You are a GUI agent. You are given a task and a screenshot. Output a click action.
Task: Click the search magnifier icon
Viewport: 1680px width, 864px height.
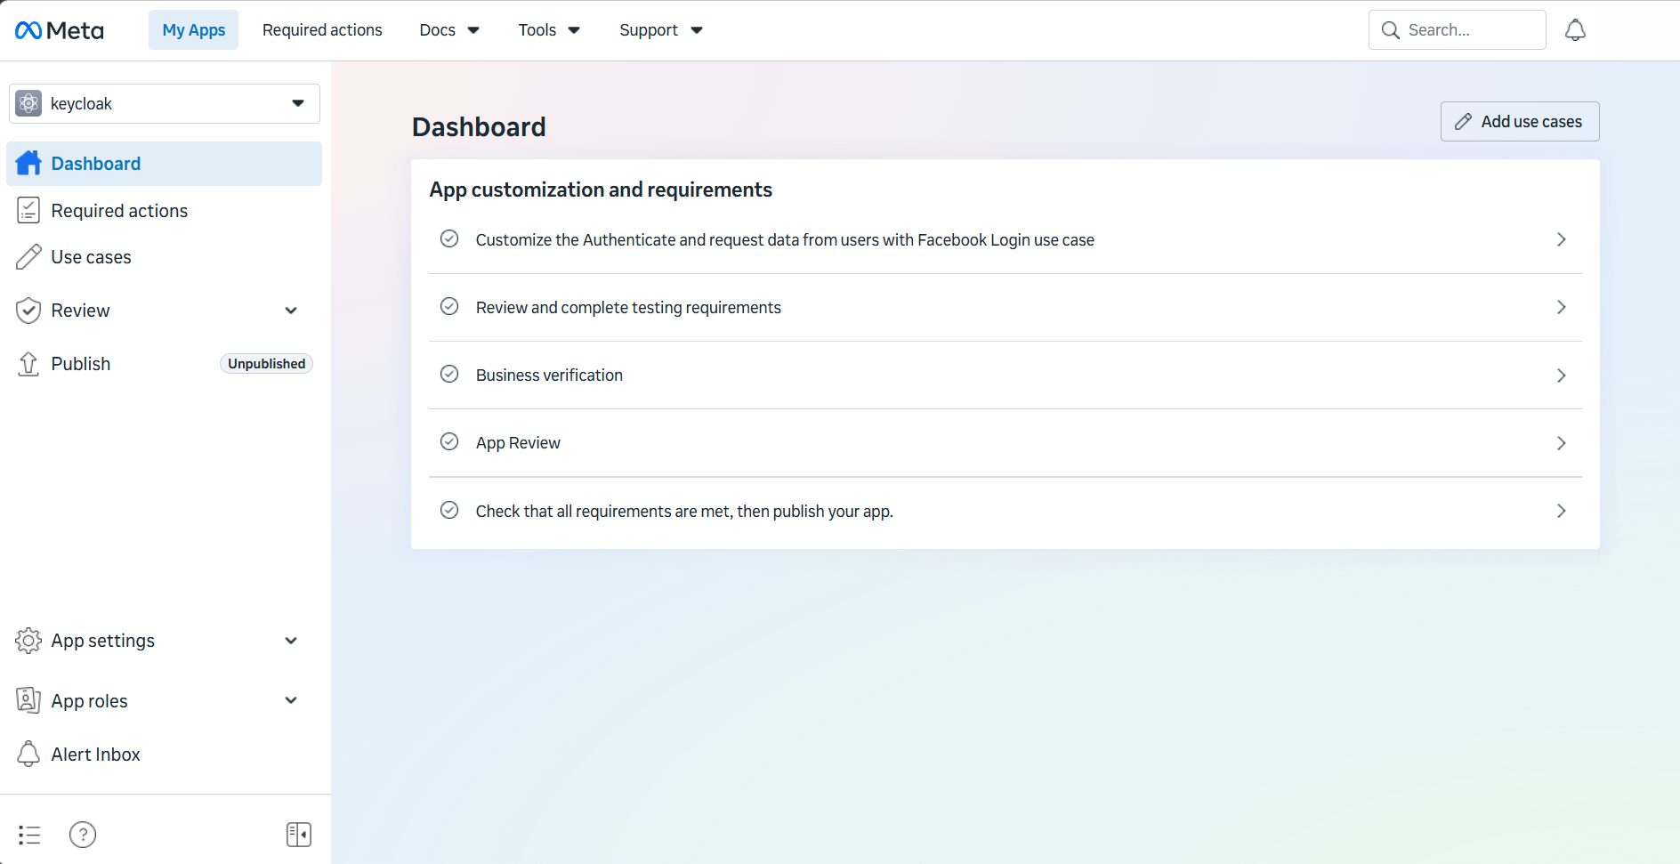pyautogui.click(x=1390, y=30)
